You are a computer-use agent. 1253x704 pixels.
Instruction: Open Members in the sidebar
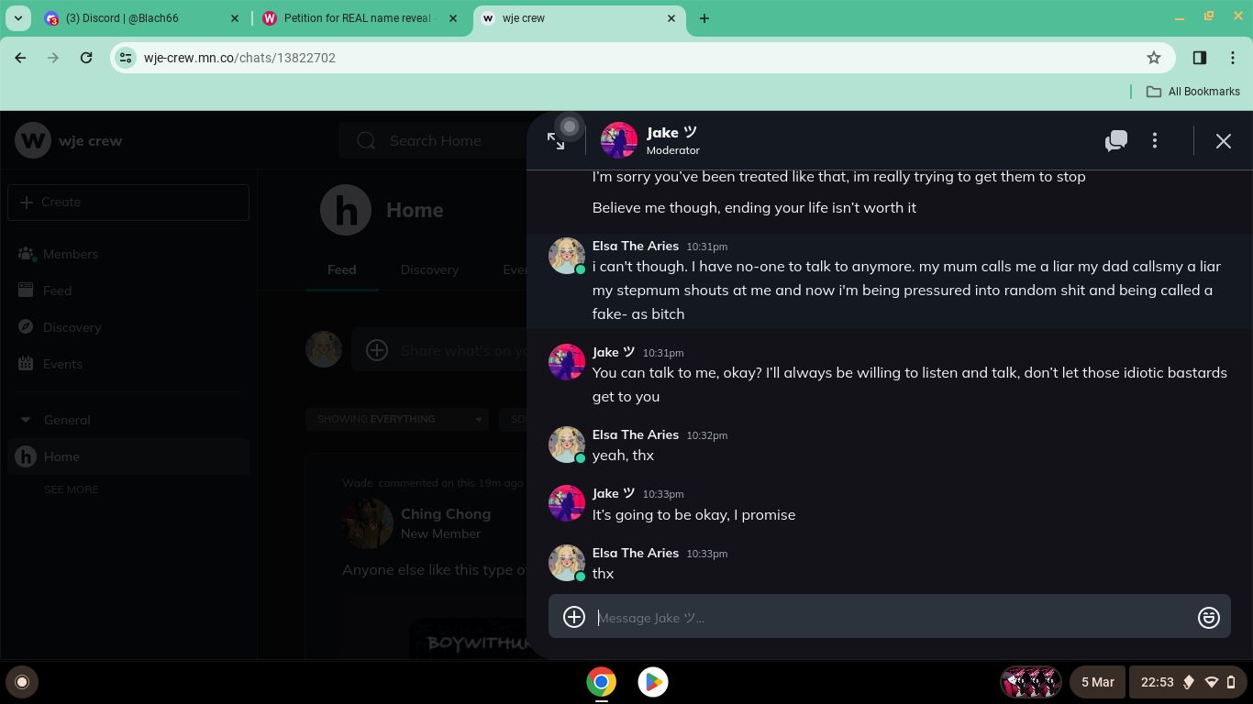70,254
